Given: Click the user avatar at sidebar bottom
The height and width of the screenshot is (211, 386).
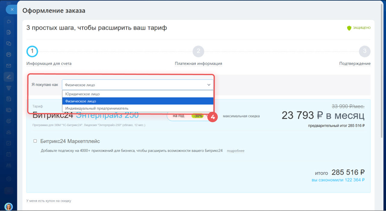Looking at the screenshot, I should (9, 206).
